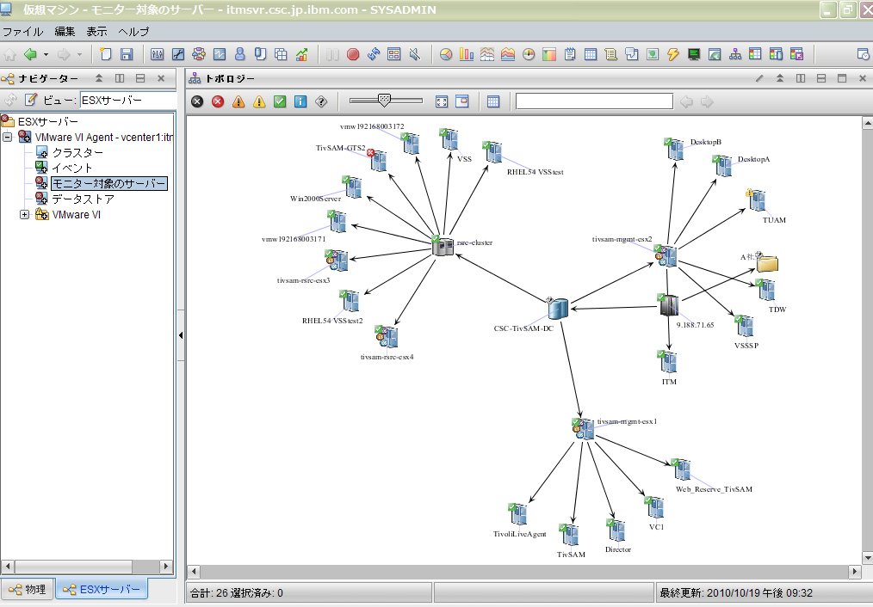
Task: Switch to the 物理 navigator tab
Action: pyautogui.click(x=28, y=589)
